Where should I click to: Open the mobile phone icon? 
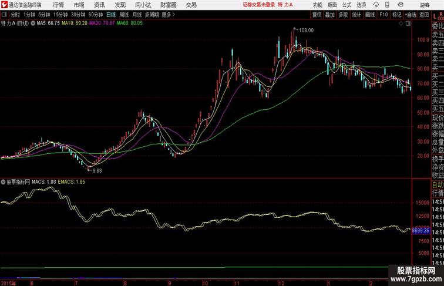[x=387, y=5]
